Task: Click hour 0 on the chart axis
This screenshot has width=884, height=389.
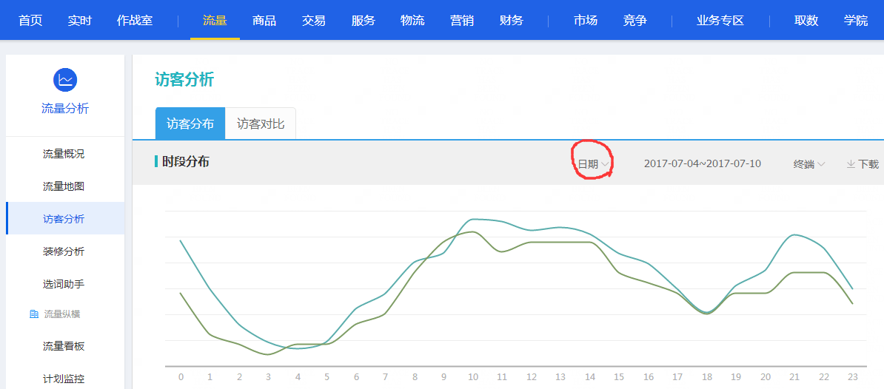Action: click(181, 376)
